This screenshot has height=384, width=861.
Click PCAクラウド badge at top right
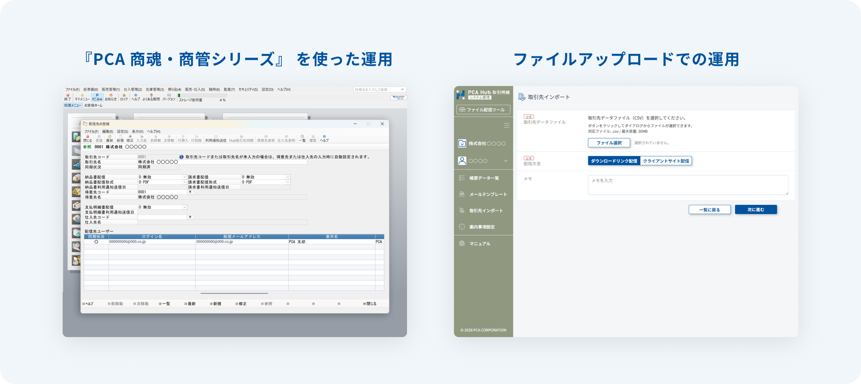coord(398,97)
